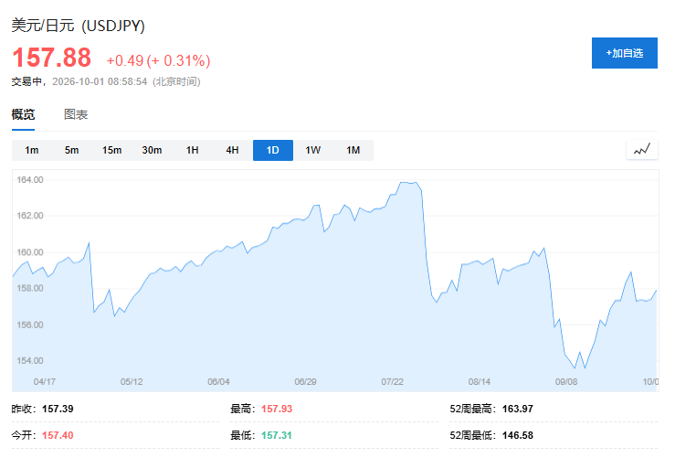Click the 160.00 y-axis label
Viewport: 675px width, 458px height.
(x=30, y=252)
